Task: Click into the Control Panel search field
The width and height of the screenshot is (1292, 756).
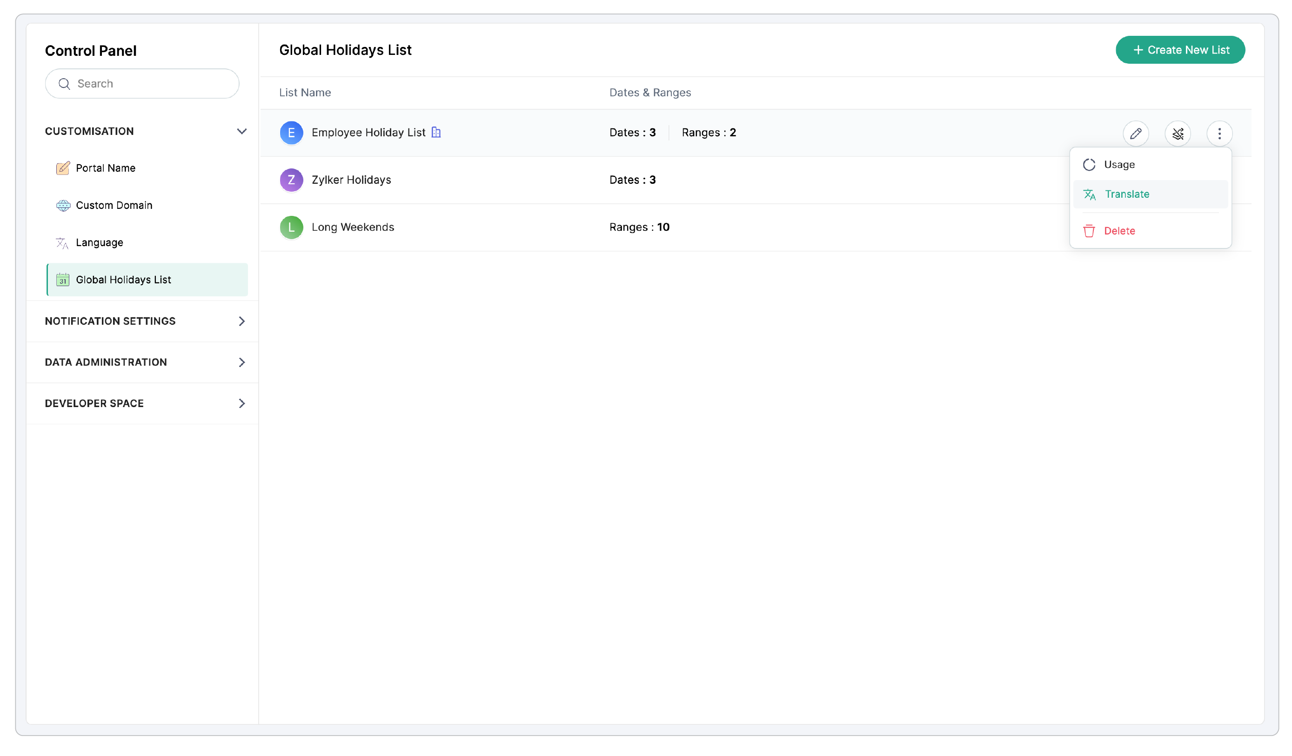Action: (x=151, y=84)
